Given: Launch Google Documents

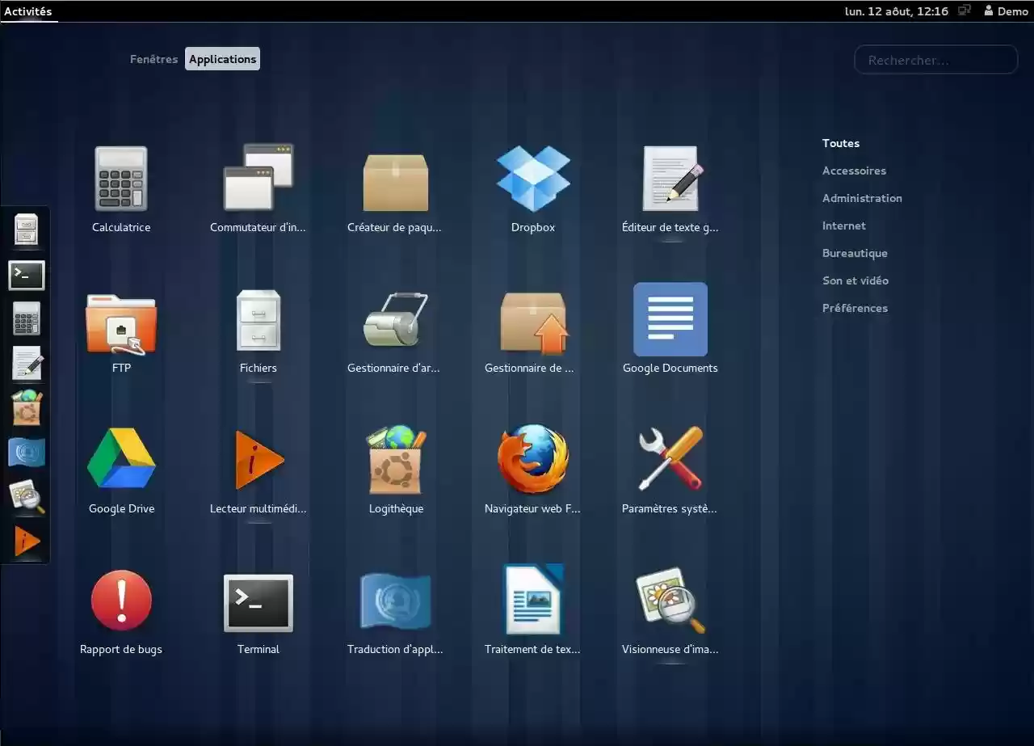Looking at the screenshot, I should (x=670, y=320).
